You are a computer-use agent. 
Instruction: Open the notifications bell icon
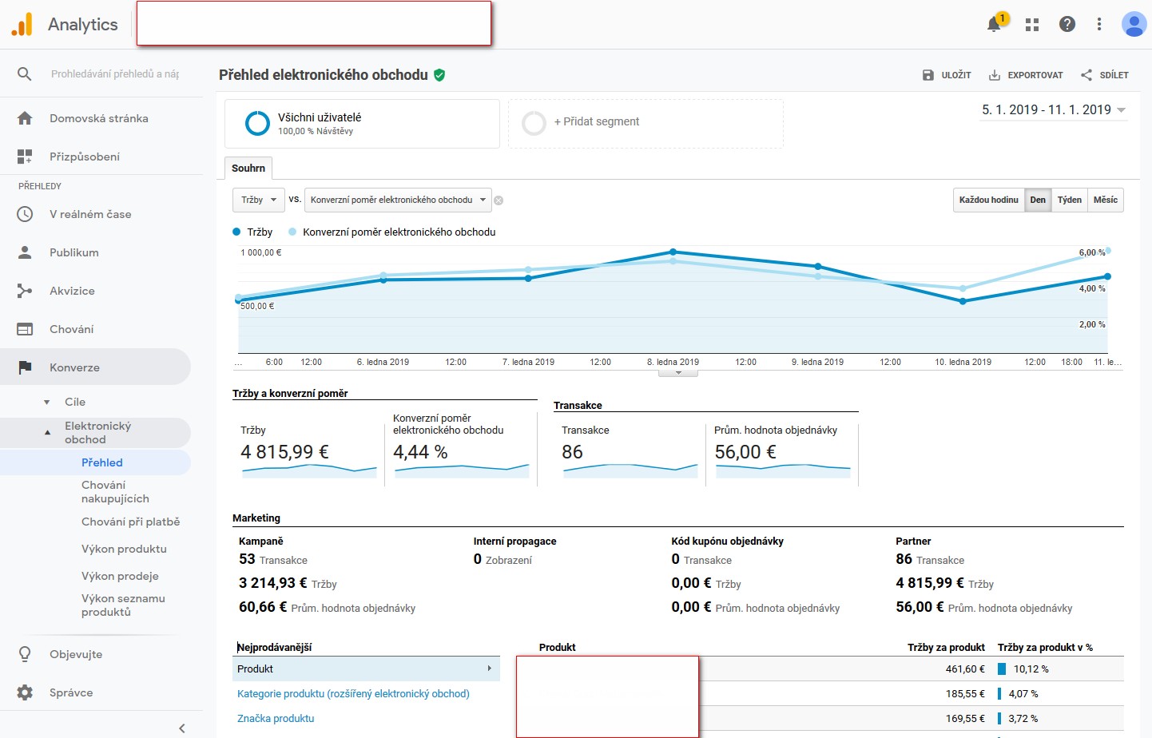click(994, 24)
